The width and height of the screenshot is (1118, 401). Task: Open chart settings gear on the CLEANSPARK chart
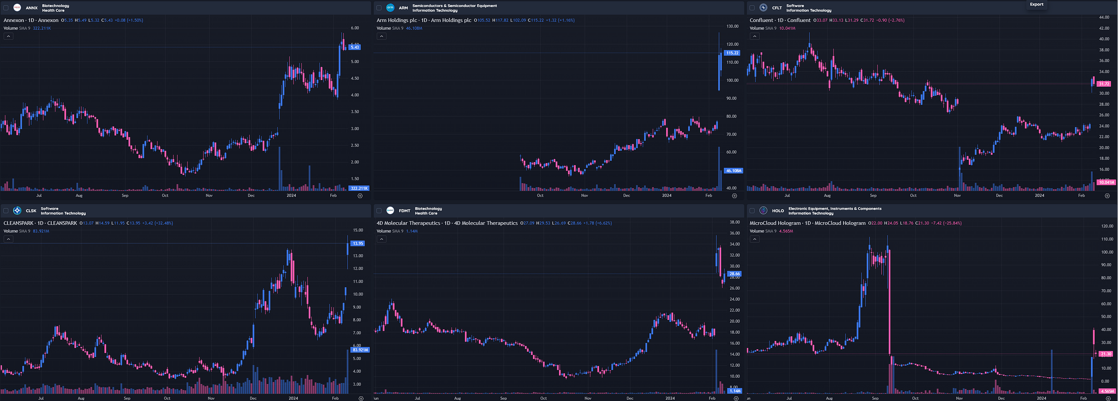[x=361, y=398]
